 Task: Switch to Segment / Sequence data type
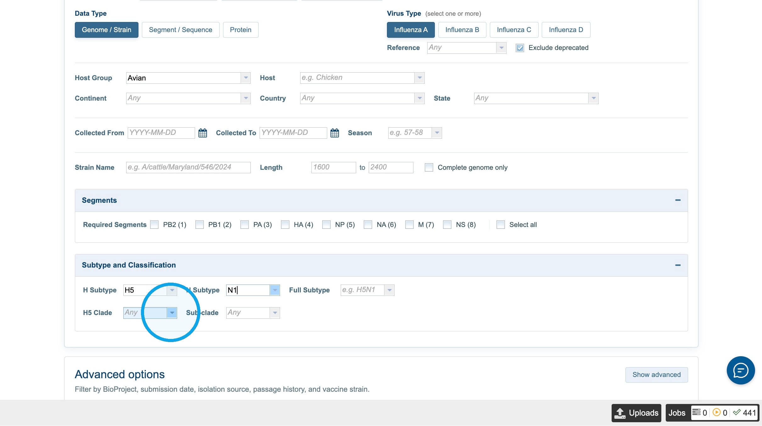(x=181, y=30)
